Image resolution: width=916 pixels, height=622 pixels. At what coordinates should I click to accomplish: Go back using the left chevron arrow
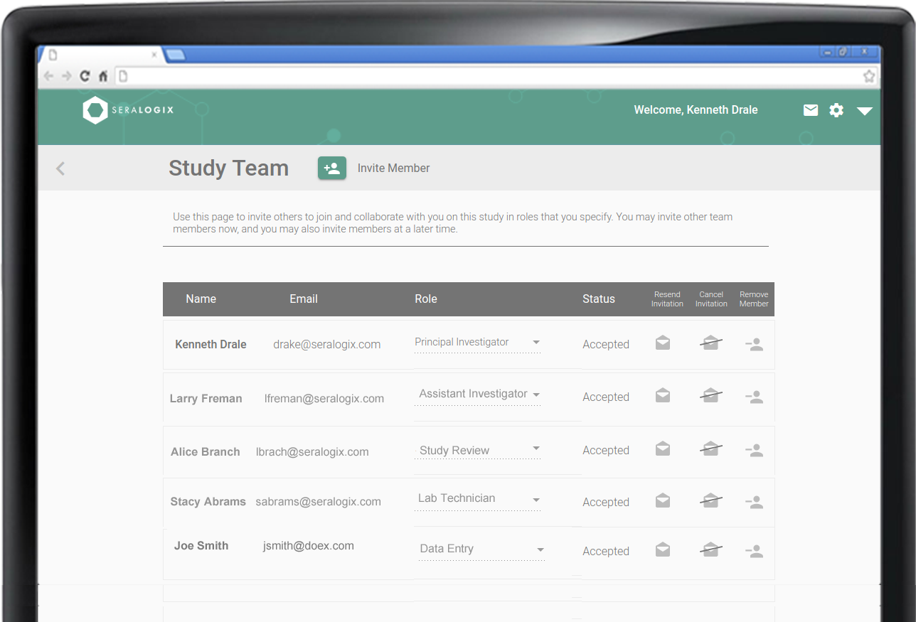click(x=60, y=168)
